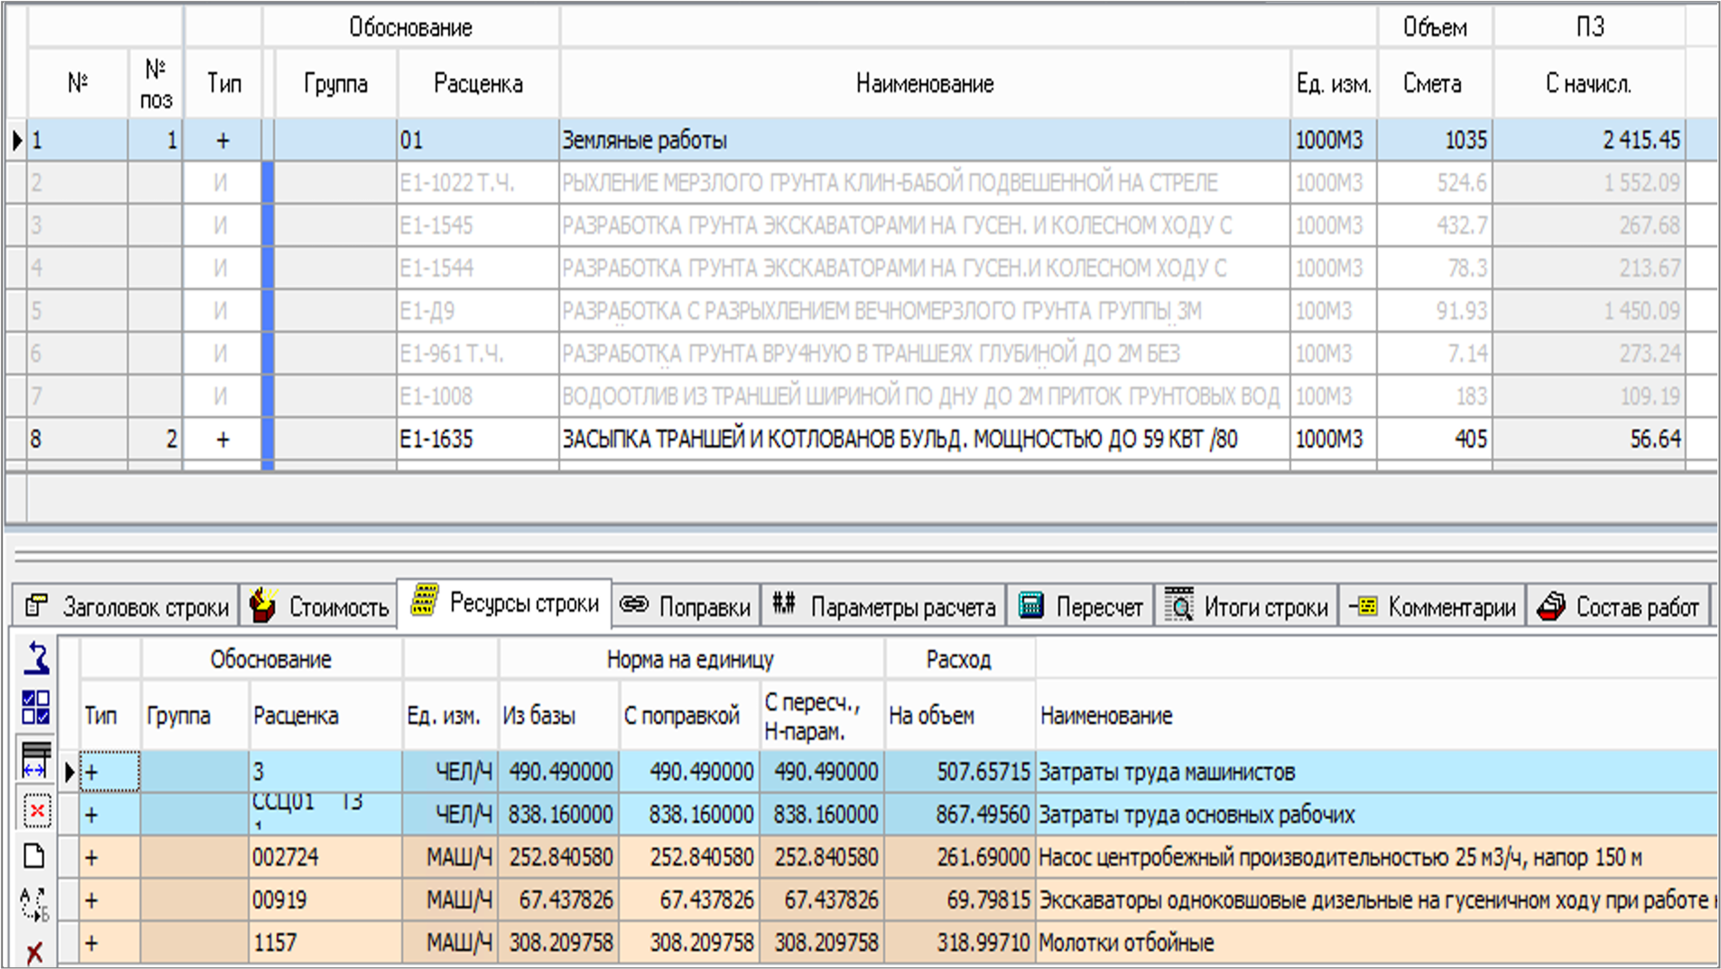Click the Из базы column header

tap(559, 716)
